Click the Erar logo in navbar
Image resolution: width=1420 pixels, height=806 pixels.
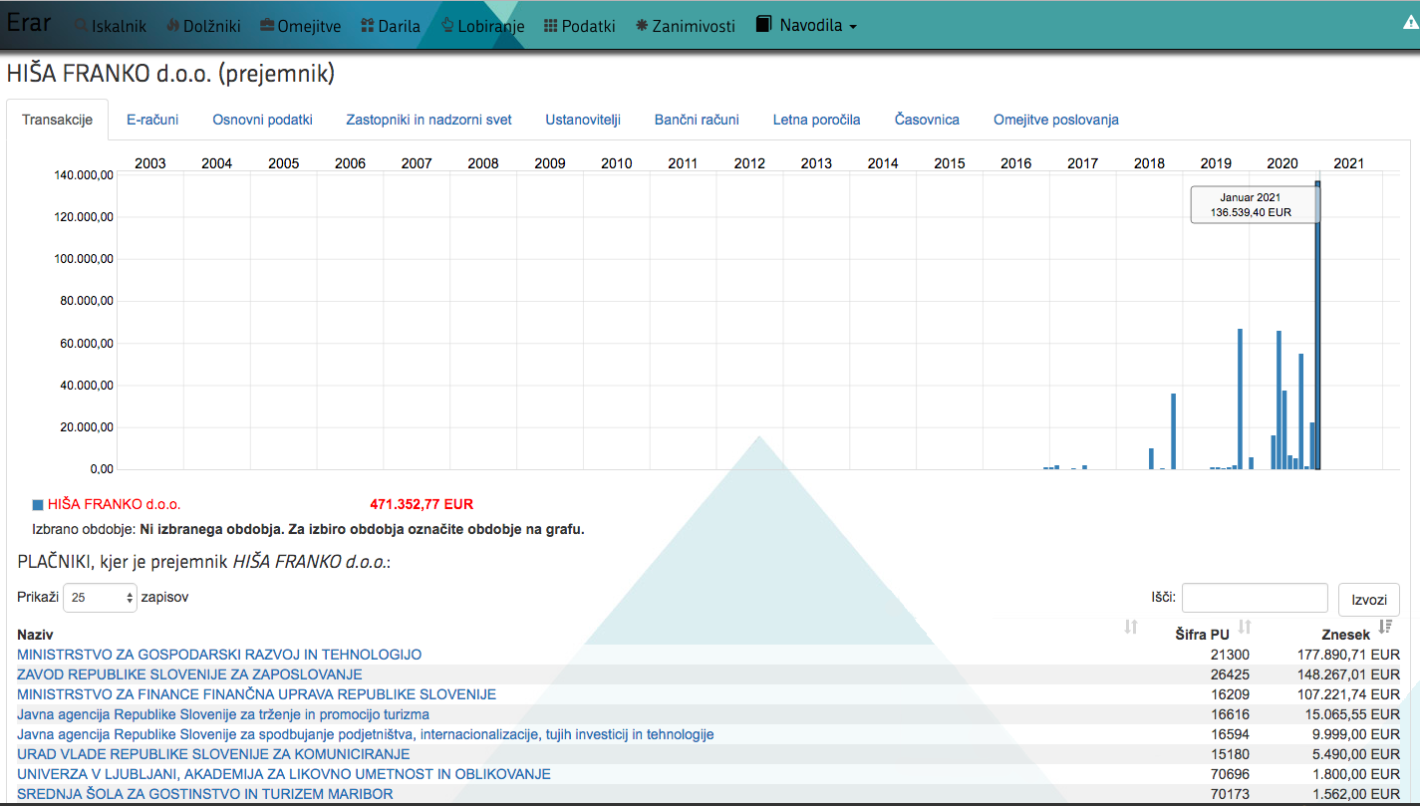click(x=29, y=22)
